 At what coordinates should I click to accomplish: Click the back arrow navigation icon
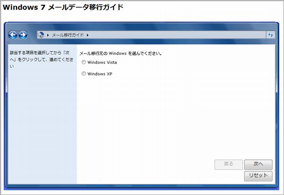coord(13,35)
